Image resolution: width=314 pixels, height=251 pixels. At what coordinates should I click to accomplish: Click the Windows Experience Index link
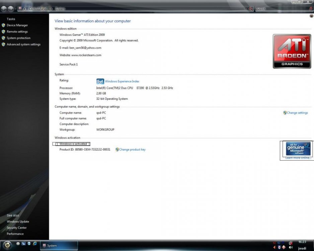point(122,81)
